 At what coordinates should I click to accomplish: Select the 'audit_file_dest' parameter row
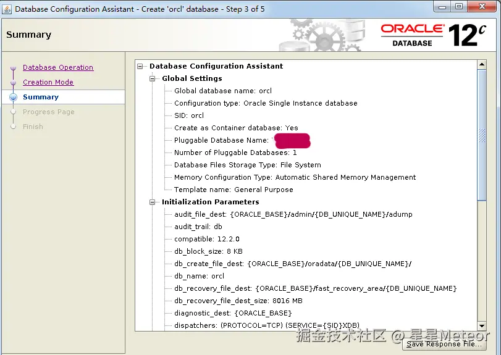pos(293,214)
